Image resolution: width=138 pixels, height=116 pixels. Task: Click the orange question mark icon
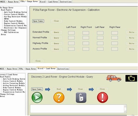click(x=59, y=97)
